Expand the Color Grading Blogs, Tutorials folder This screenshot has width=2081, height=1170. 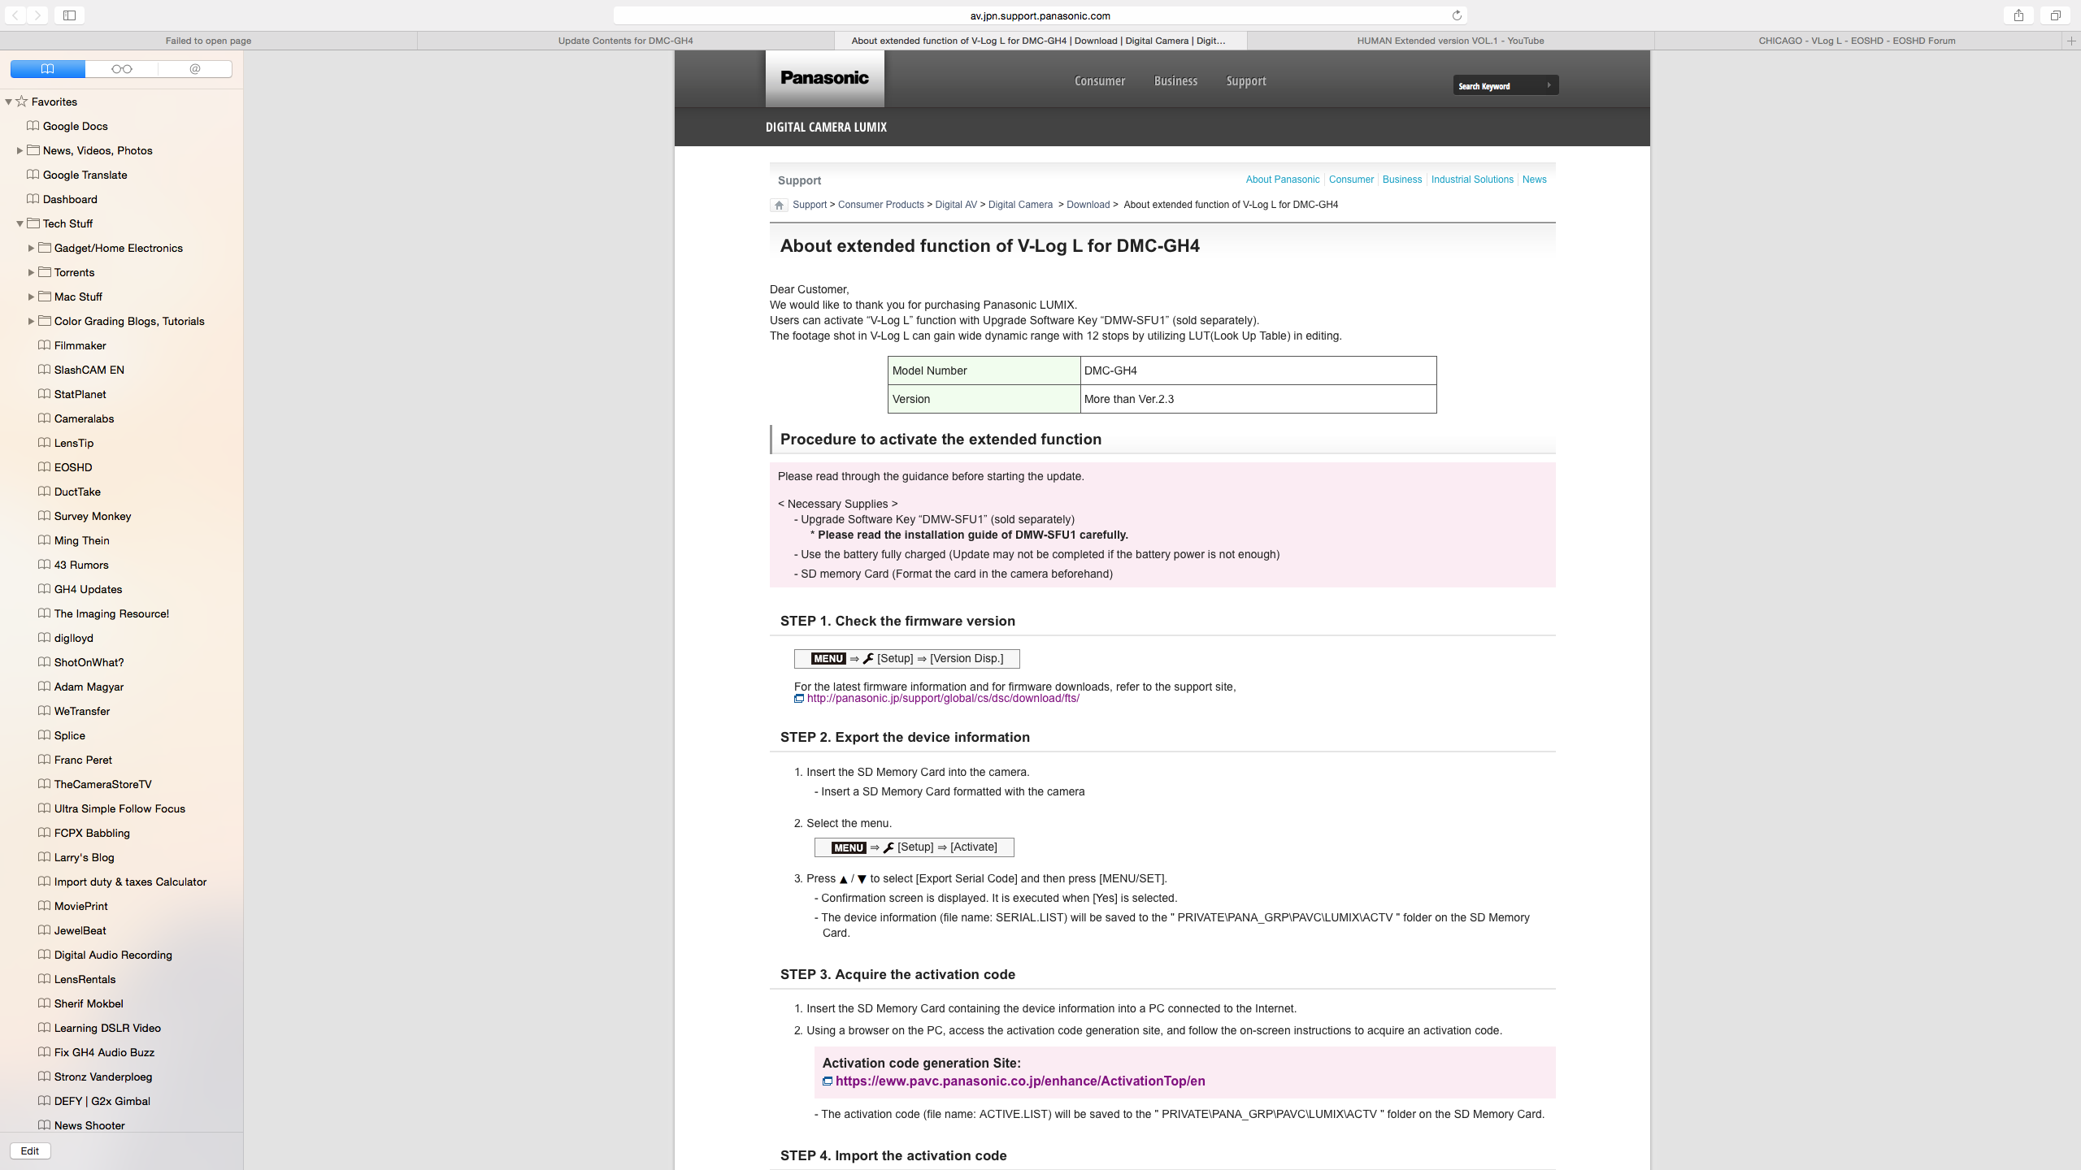(x=31, y=321)
